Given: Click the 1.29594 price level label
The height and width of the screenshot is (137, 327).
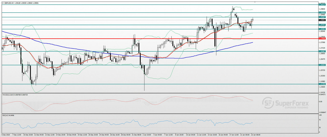Looking at the screenshot, I should click(x=322, y=12).
